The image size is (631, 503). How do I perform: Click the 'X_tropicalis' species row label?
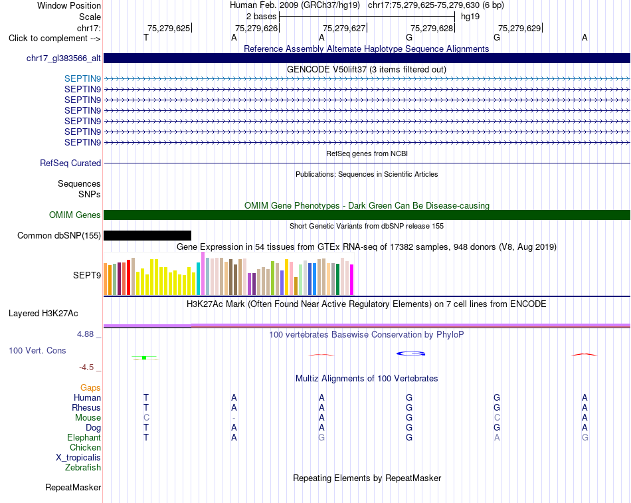click(78, 458)
